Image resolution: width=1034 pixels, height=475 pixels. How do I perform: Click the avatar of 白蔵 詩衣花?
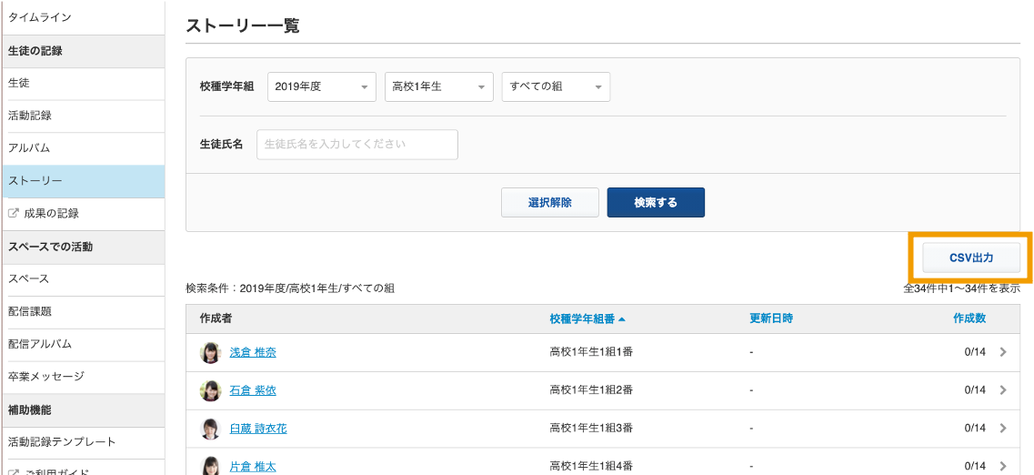click(x=210, y=429)
